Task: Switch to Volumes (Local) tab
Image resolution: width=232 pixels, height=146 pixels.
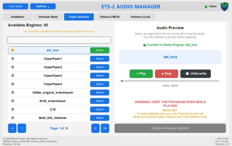Action: coord(140,17)
